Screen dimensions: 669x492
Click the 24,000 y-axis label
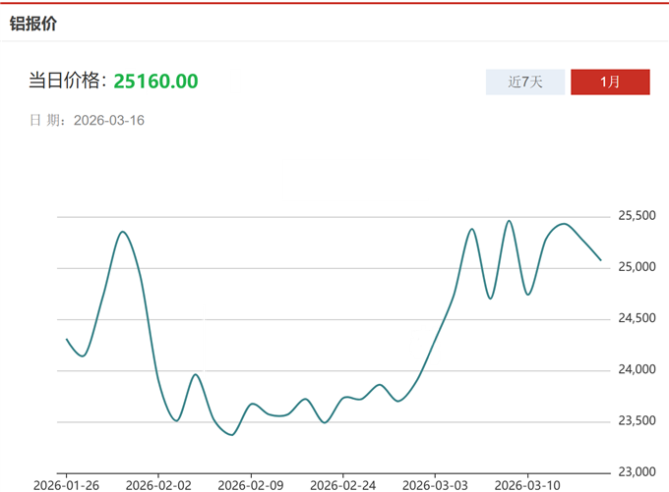pos(637,370)
